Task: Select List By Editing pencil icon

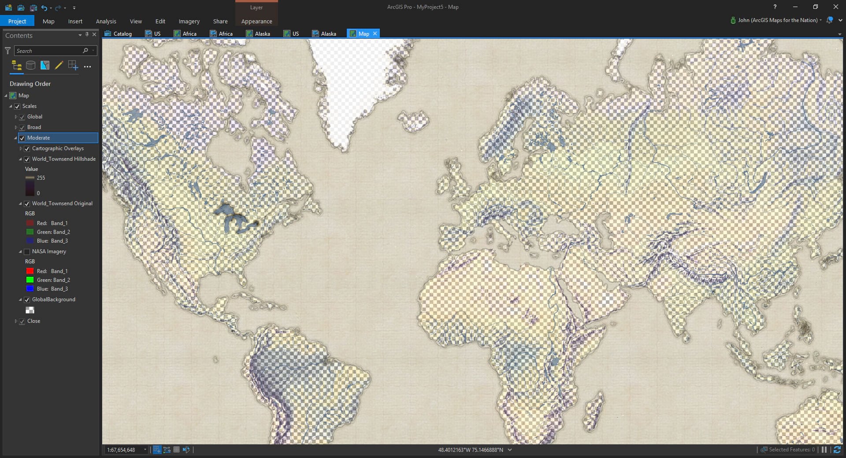Action: [59, 66]
